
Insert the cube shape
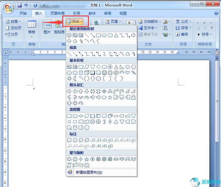(x=87, y=73)
